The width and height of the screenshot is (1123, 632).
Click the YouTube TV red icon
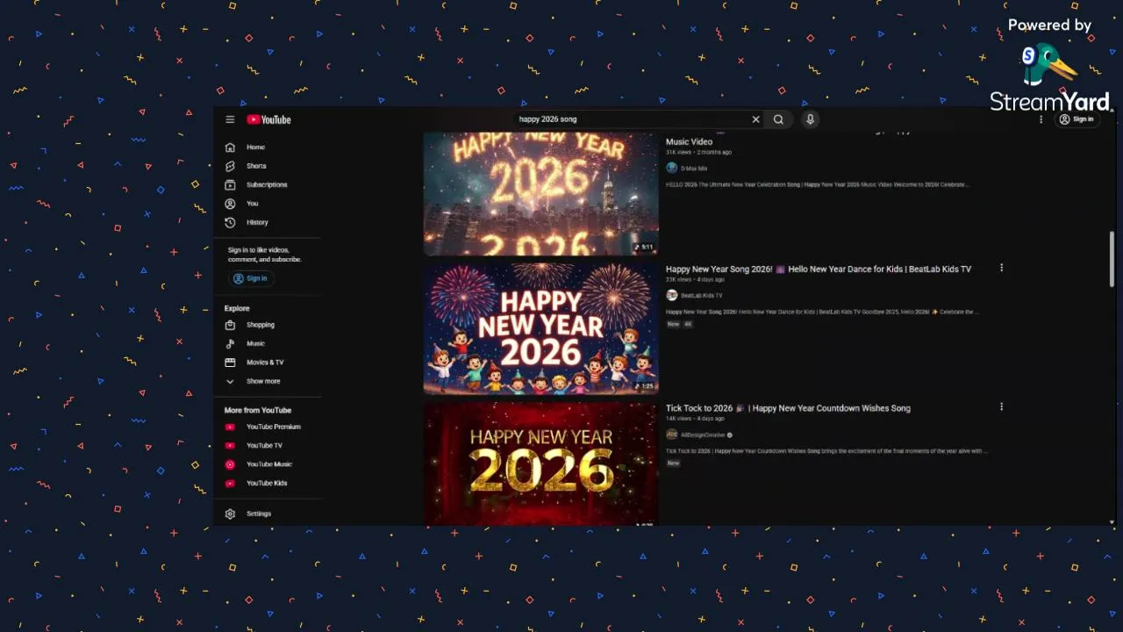click(x=230, y=446)
